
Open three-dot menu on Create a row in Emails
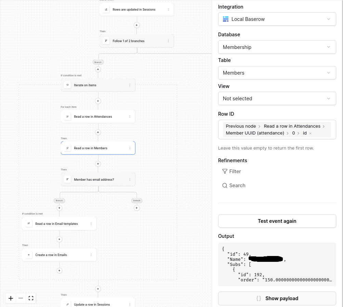tap(91, 255)
